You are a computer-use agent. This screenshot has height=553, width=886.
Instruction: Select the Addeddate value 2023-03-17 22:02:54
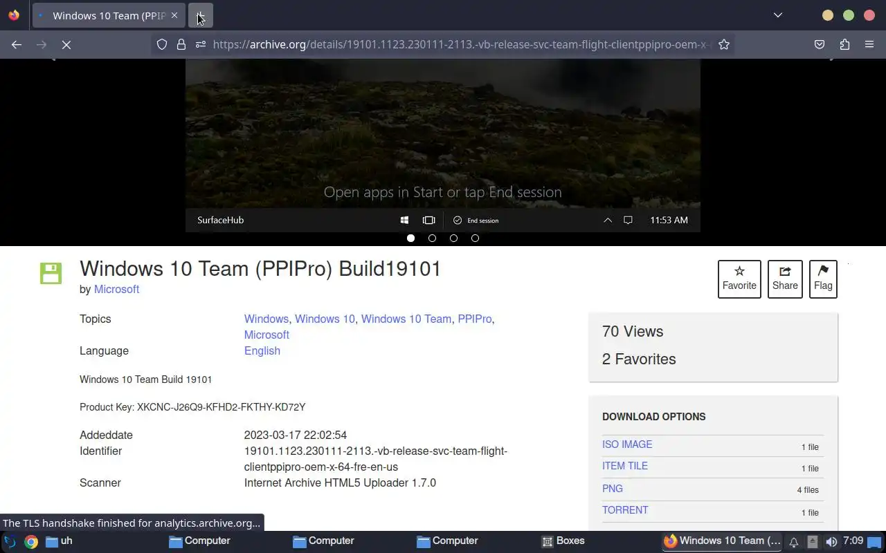[296, 435]
